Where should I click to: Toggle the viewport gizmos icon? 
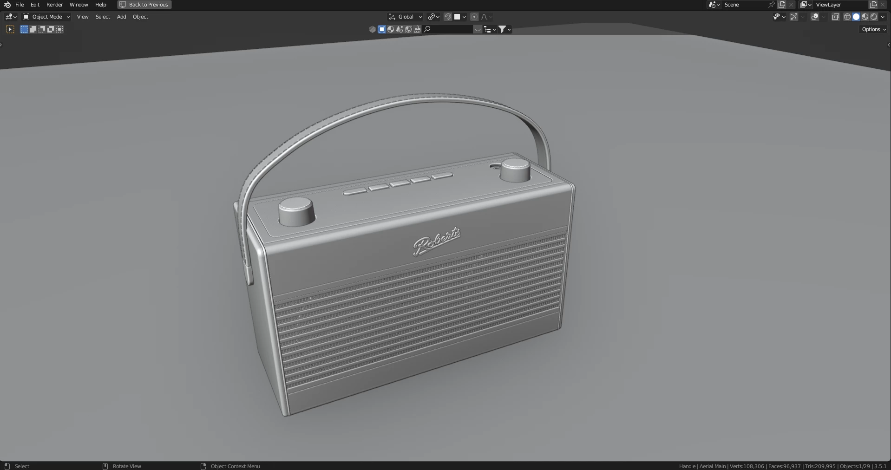(x=794, y=17)
